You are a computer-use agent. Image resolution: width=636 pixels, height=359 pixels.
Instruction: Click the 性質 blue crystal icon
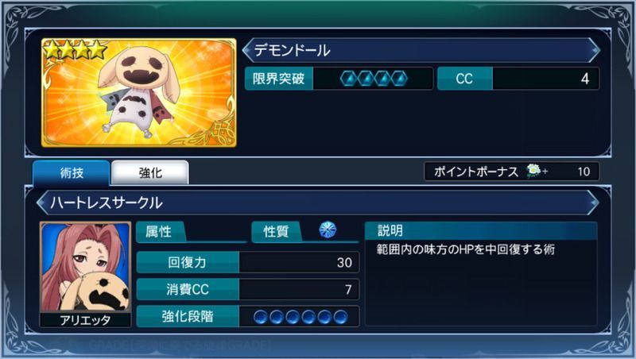click(328, 230)
